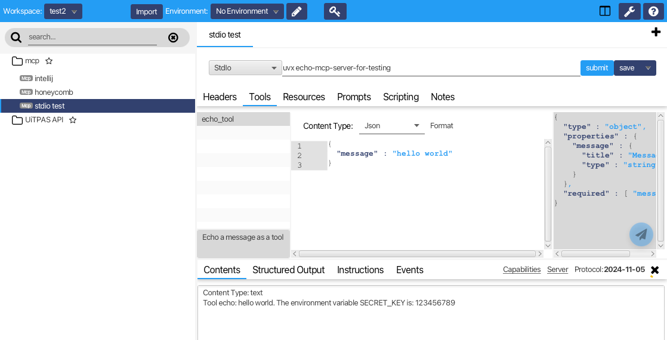The height and width of the screenshot is (340, 667).
Task: Click the command input field
Action: point(430,68)
